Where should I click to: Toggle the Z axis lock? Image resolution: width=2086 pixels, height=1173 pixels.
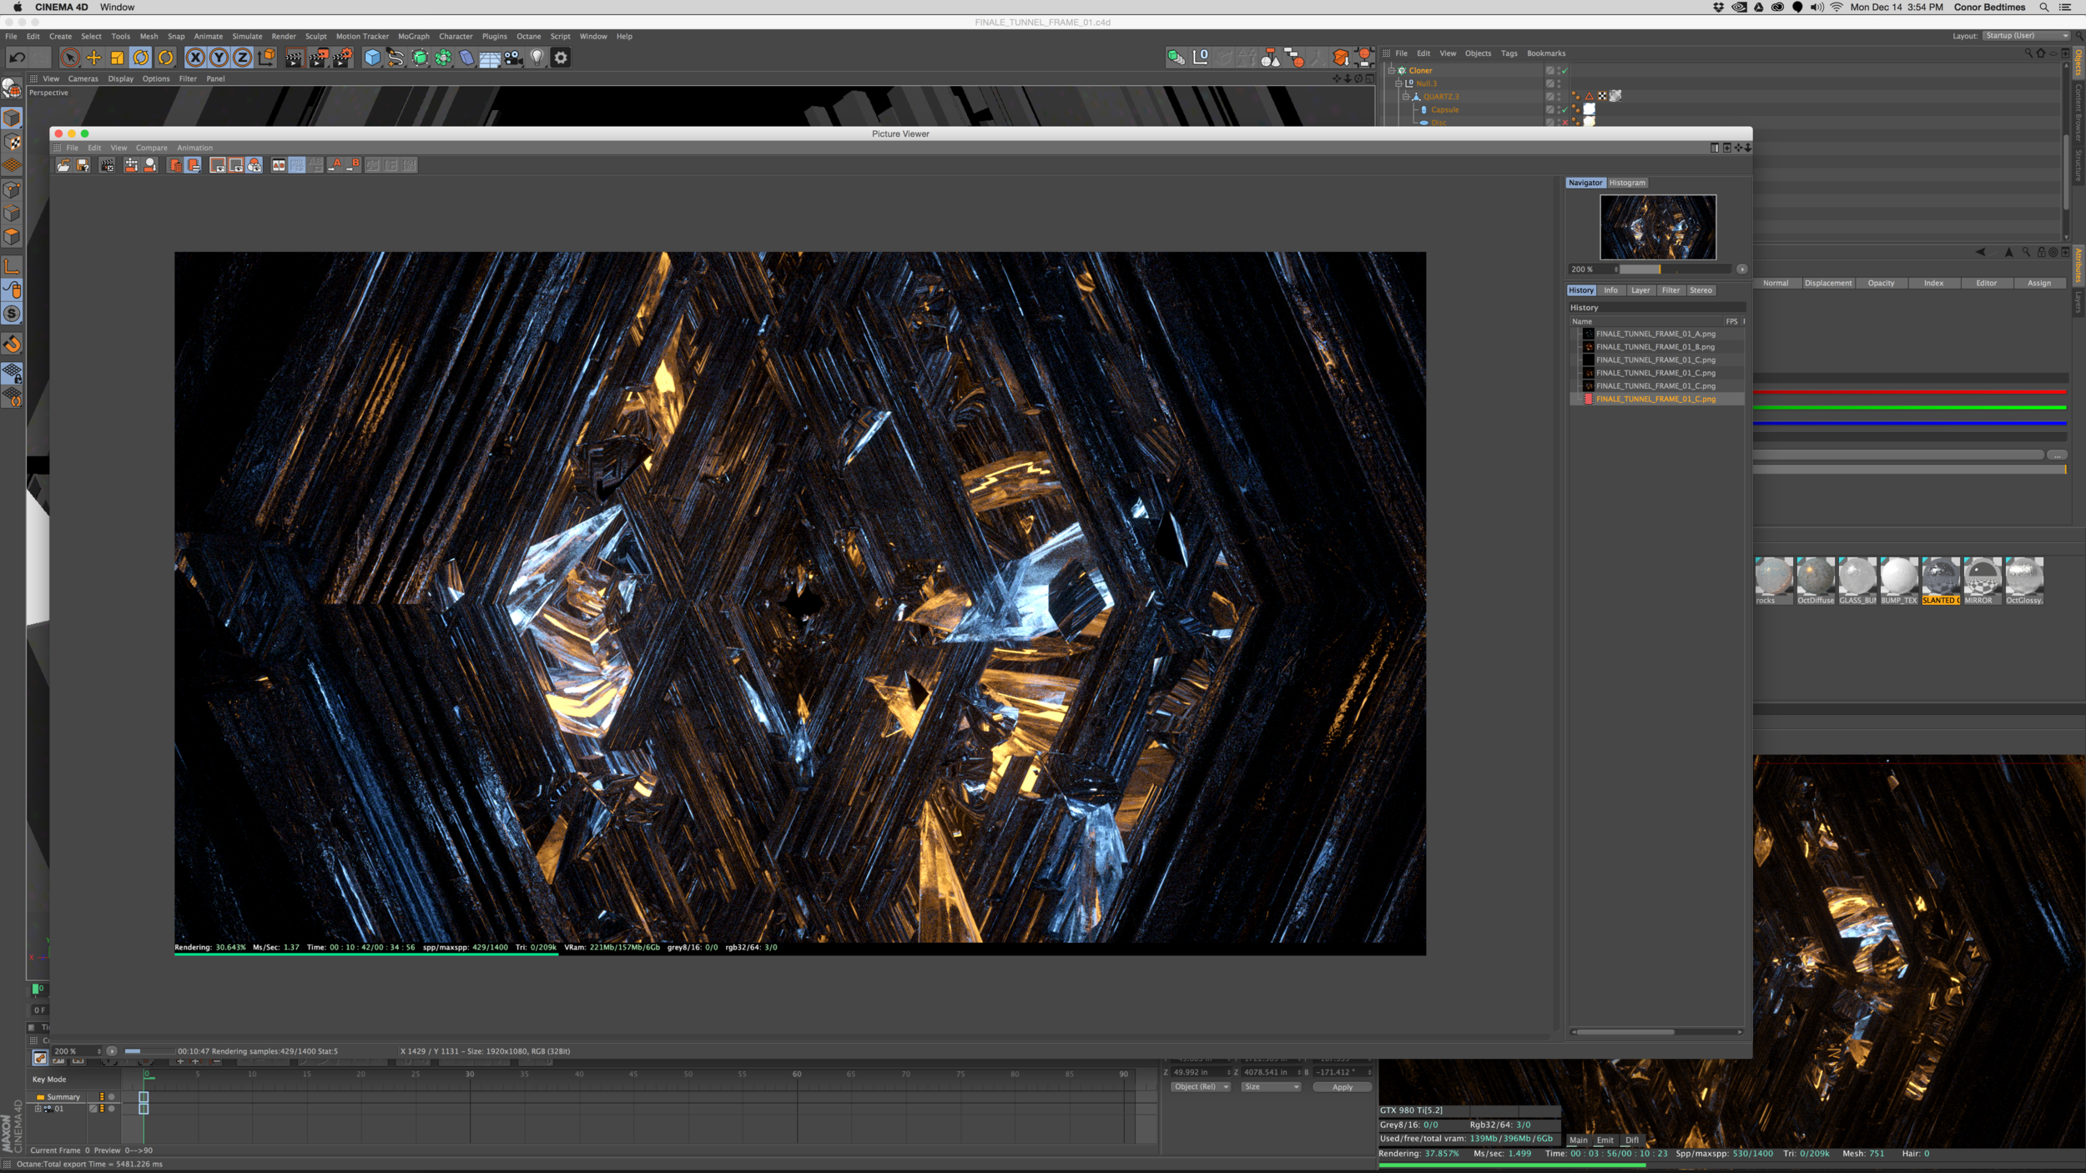point(242,58)
